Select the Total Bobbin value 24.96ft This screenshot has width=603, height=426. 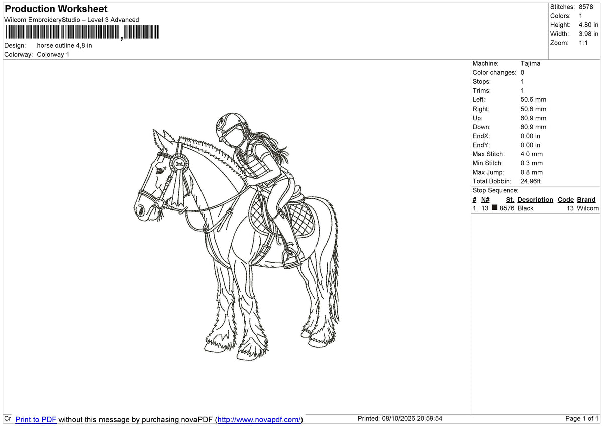coord(531,181)
